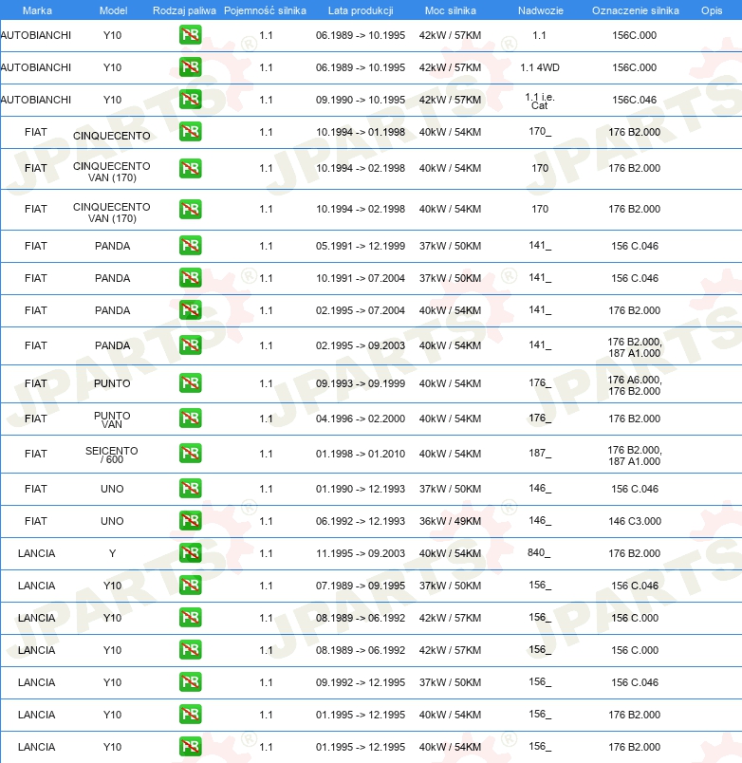Viewport: 742px width, 763px height.
Task: Click fuel icon in Fiat Punto 09.1993 row
Action: (x=190, y=383)
